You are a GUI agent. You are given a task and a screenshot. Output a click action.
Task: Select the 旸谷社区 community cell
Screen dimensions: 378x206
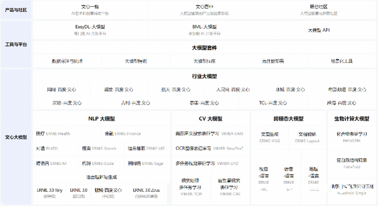coord(318,10)
